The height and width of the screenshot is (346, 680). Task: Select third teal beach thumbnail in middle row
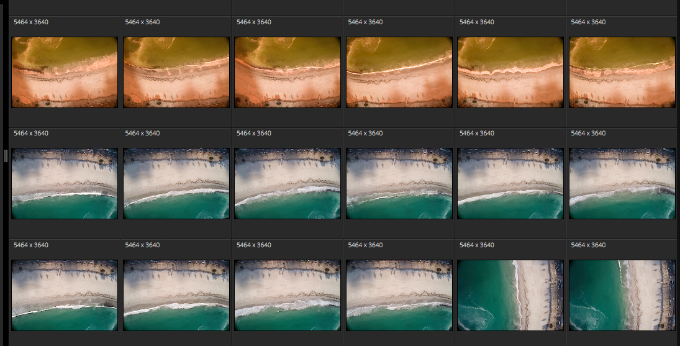[288, 183]
